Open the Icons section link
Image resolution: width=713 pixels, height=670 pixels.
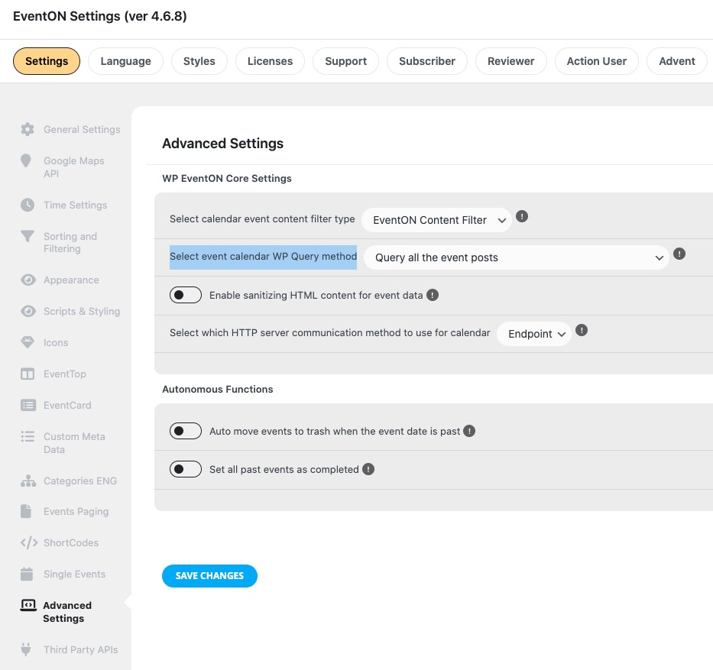tap(56, 343)
